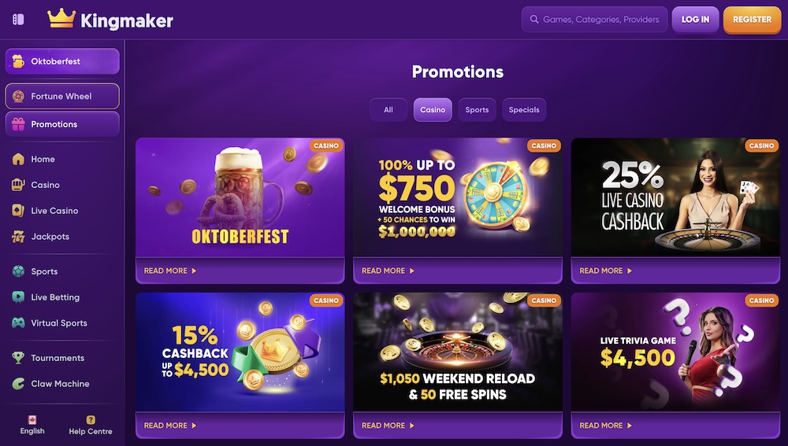Open the Live Trivia Game banner

click(678, 352)
